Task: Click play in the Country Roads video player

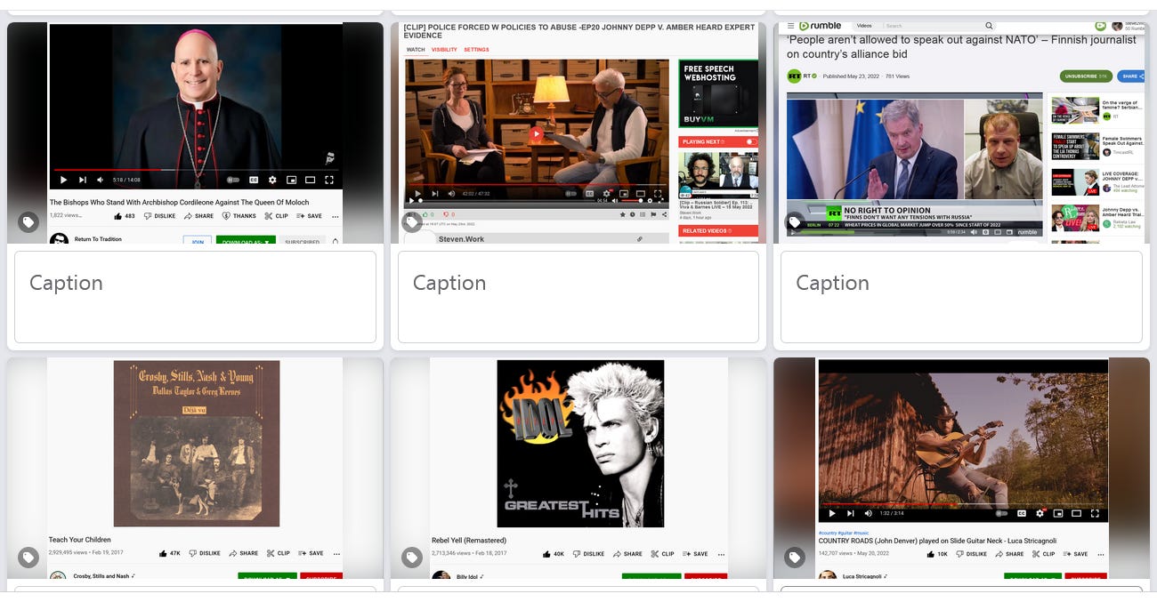Action: coord(832,513)
